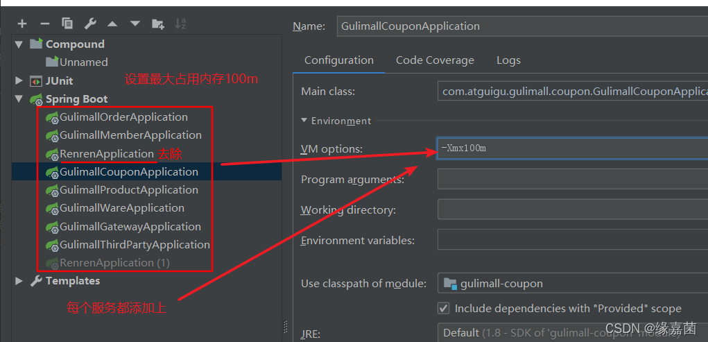Click the Compound folder icon

(x=36, y=44)
